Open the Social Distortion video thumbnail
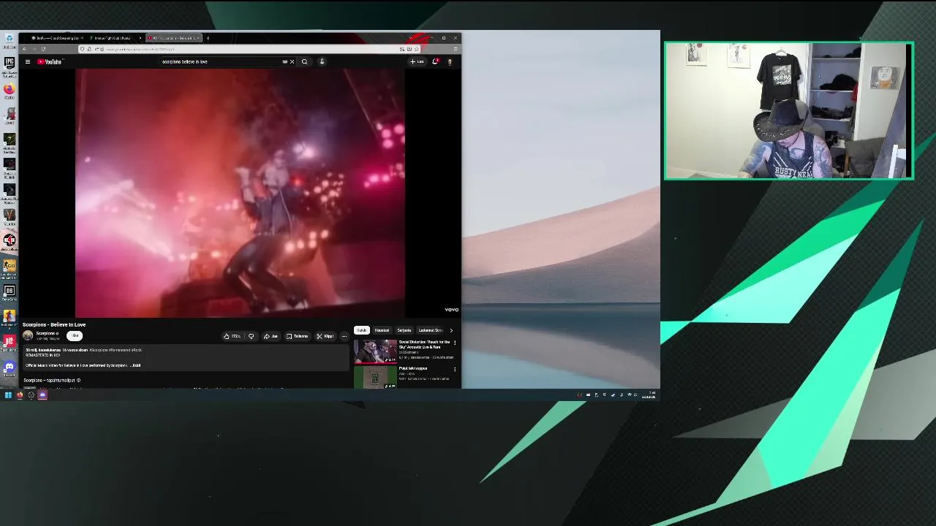Viewport: 936px width, 526px height. (375, 351)
